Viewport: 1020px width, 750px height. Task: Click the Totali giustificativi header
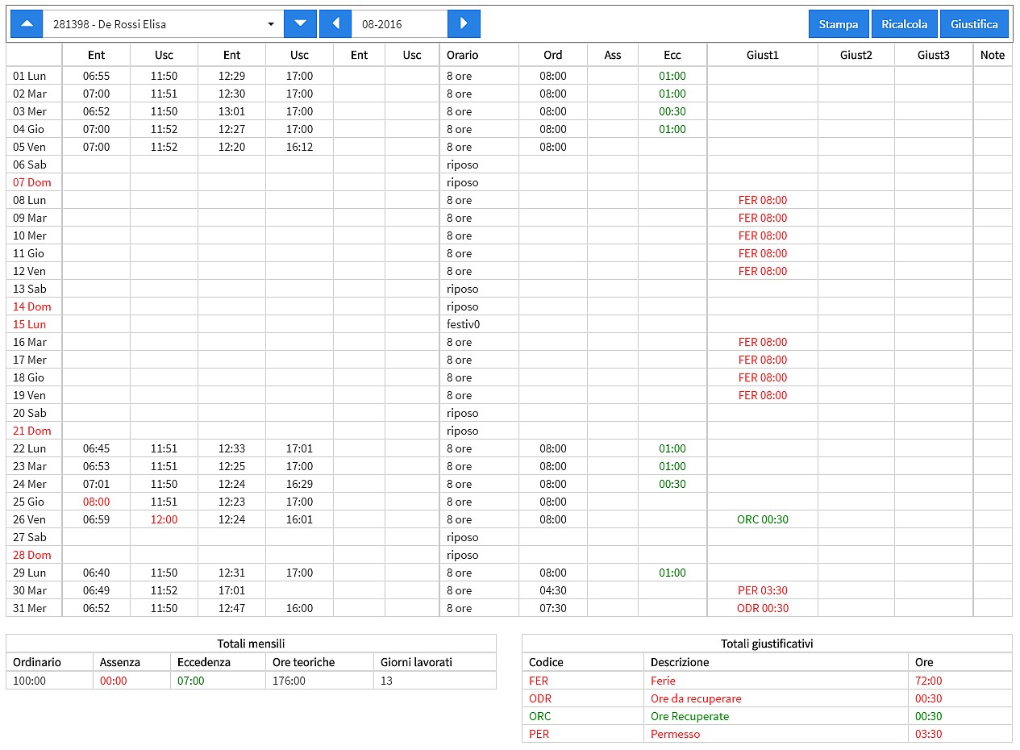point(767,644)
